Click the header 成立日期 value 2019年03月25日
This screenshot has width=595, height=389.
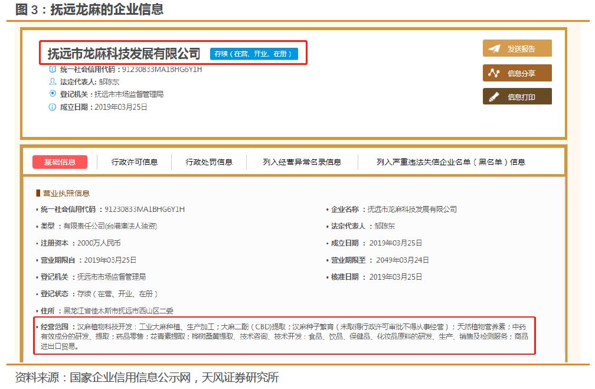tap(120, 107)
